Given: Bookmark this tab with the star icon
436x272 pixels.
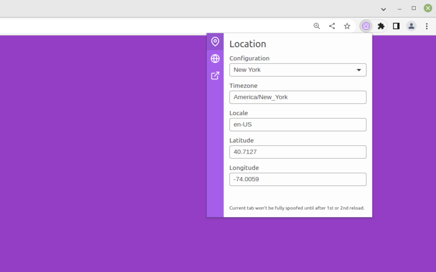Looking at the screenshot, I should 347,26.
